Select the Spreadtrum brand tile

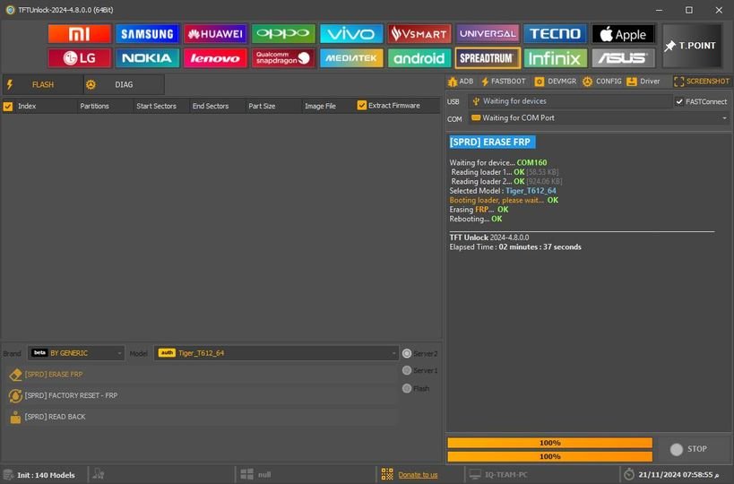click(488, 58)
